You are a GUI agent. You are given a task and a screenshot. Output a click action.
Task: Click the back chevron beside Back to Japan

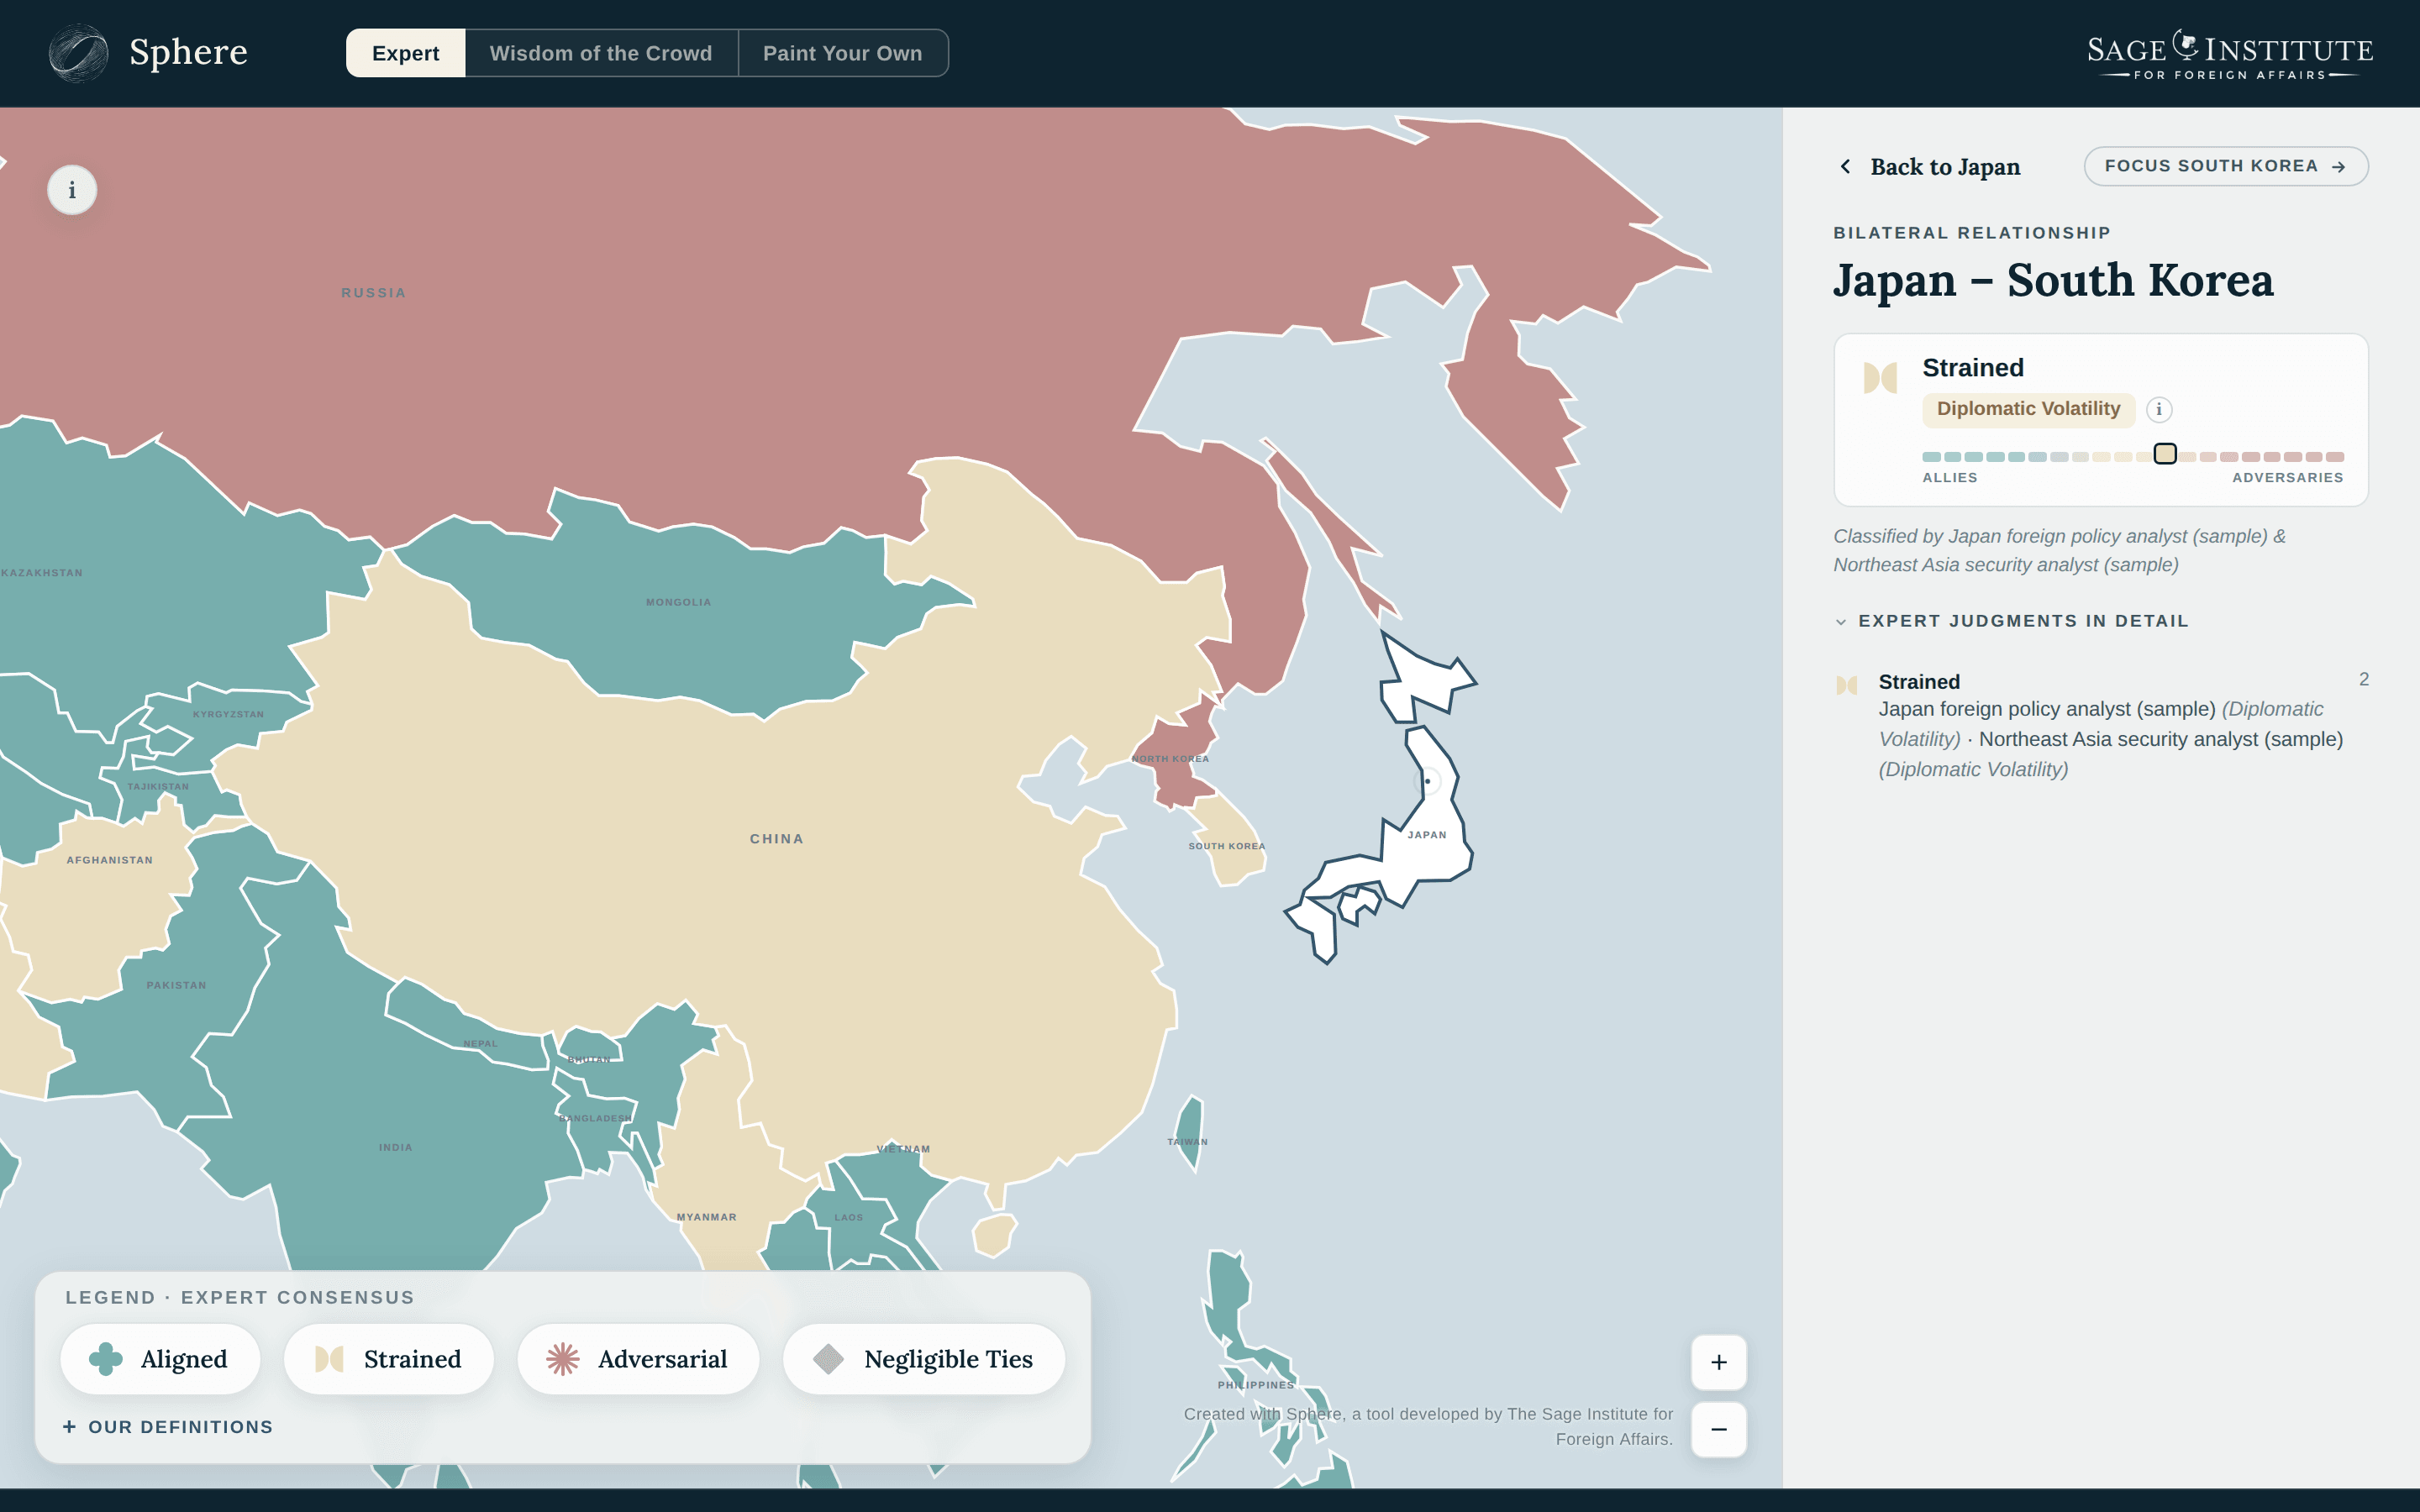(x=1846, y=166)
